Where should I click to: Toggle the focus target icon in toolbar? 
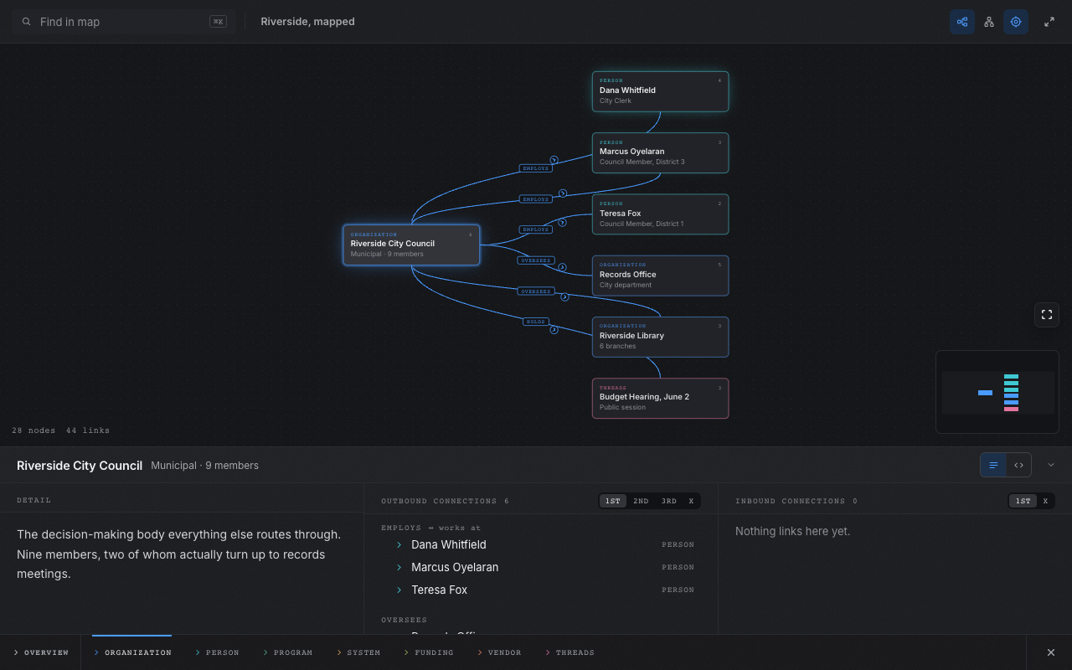tap(1016, 22)
